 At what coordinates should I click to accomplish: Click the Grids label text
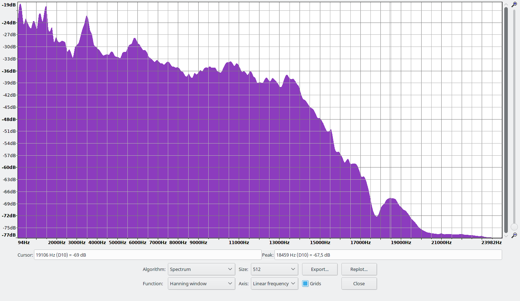coord(315,283)
